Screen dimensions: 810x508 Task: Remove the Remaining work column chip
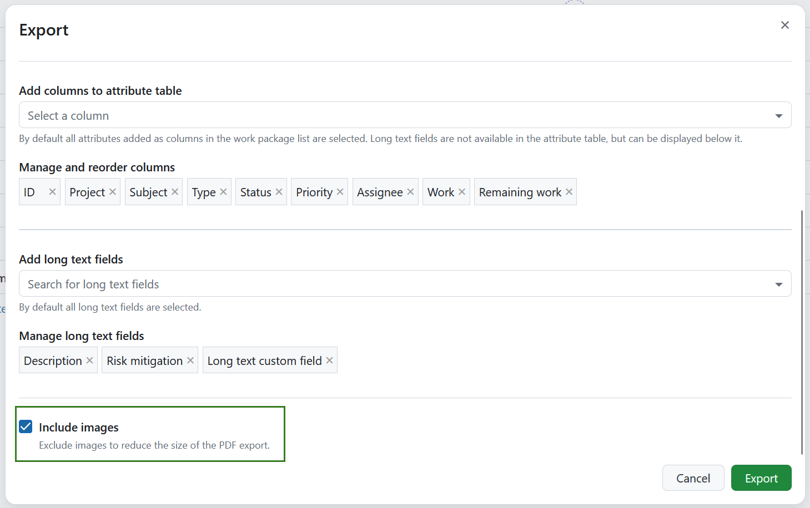568,191
